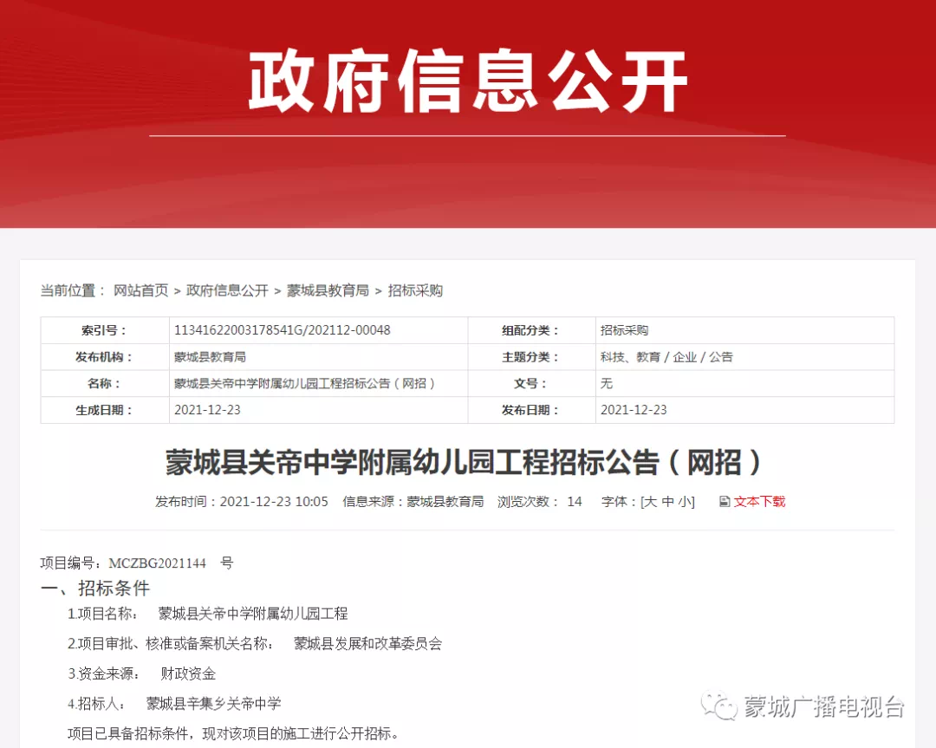Click the 发布机构 label cell
Screen dimensions: 936x748
pyautogui.click(x=105, y=357)
